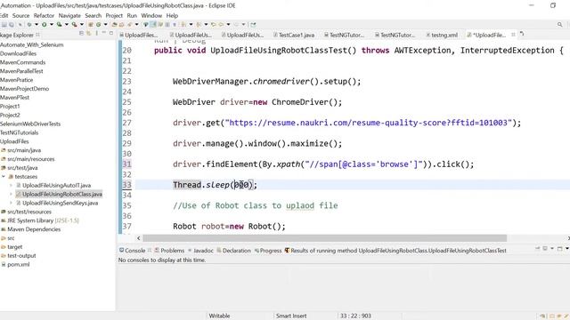
Task: Open the Project menu
Action: (x=114, y=16)
